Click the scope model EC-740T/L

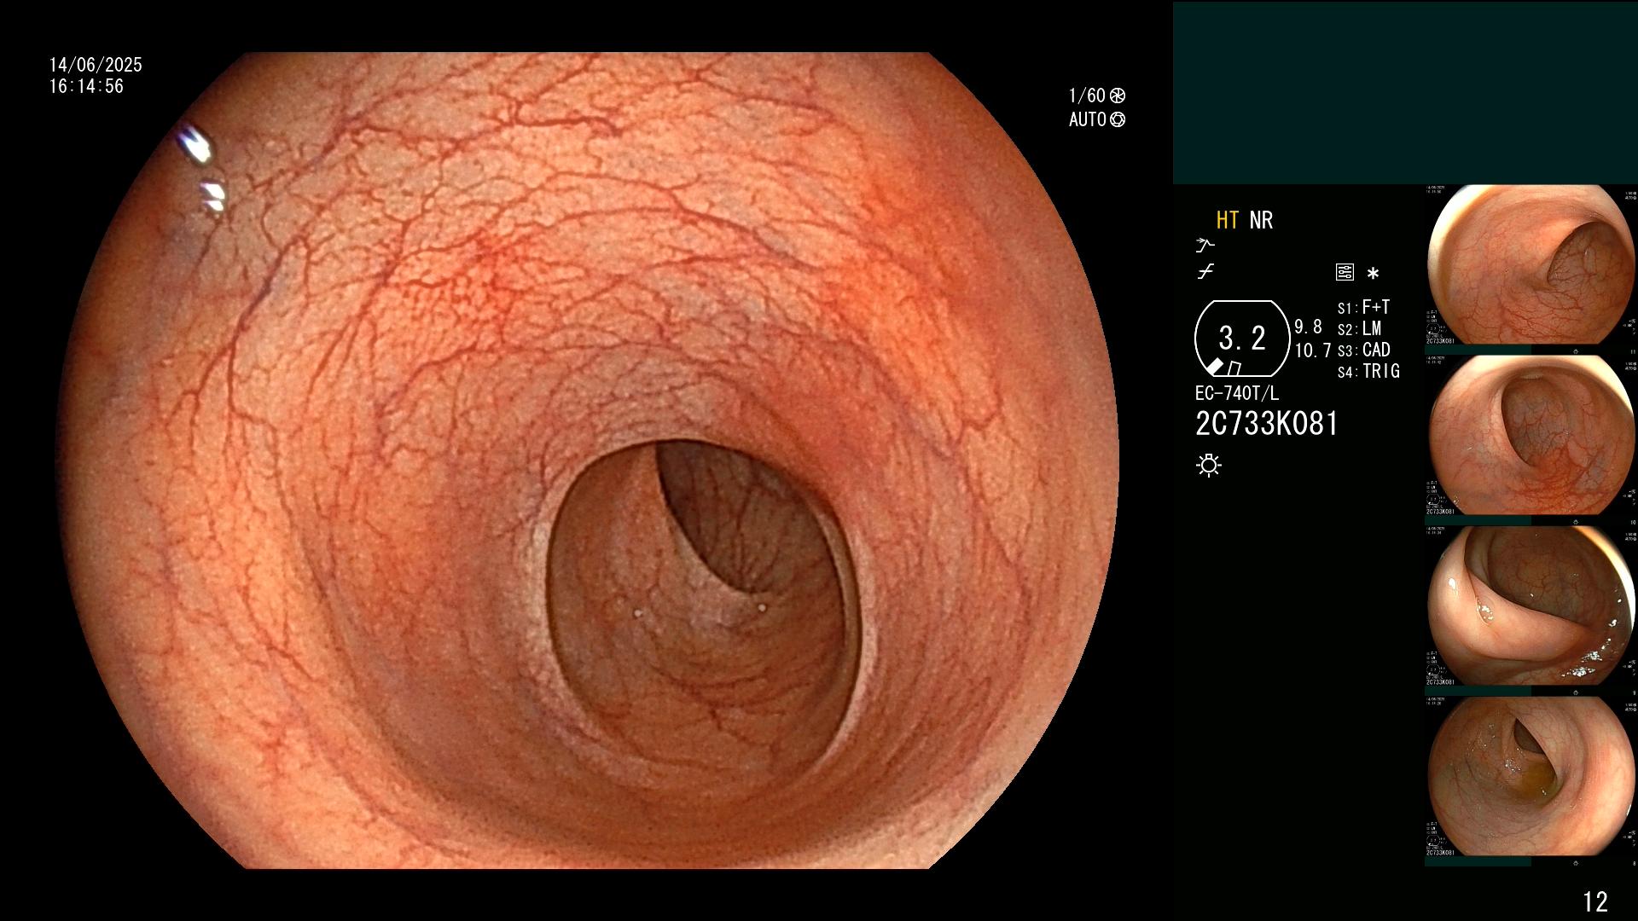click(1237, 393)
